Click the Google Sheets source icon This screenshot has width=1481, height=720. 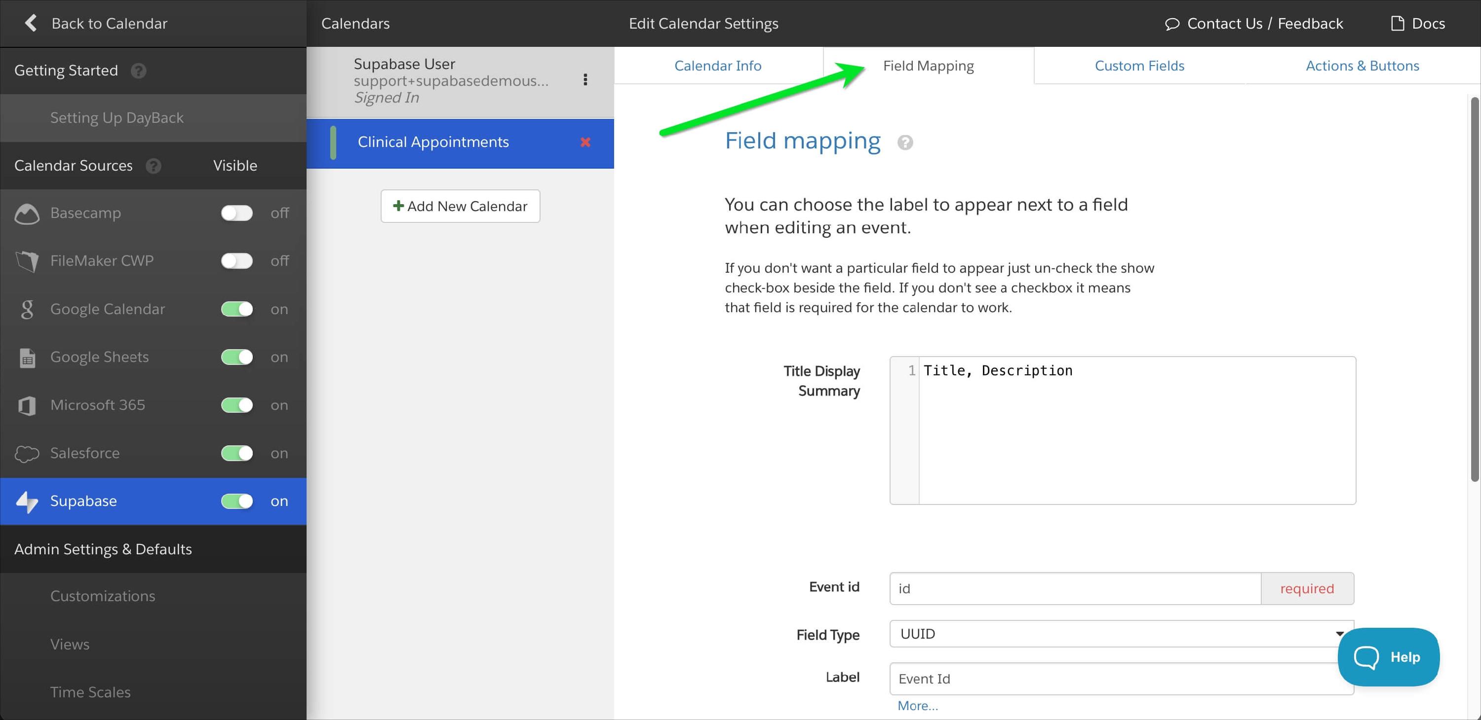[27, 358]
